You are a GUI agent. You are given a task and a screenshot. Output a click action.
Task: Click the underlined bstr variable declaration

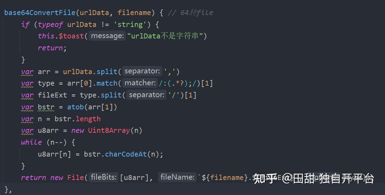tap(46, 107)
